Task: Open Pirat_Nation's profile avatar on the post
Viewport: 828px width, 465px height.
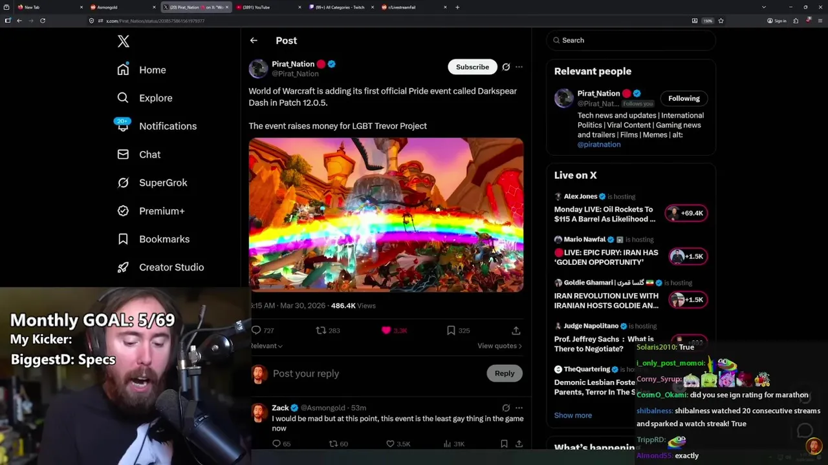Action: point(258,68)
